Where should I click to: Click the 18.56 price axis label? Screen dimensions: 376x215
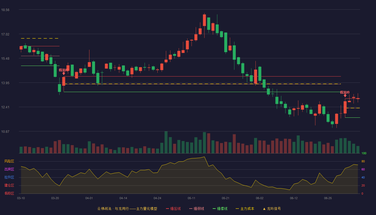pyautogui.click(x=5, y=10)
